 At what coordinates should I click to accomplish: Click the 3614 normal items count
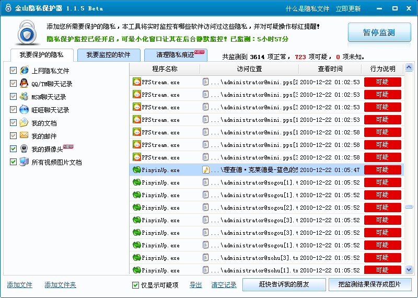tap(257, 57)
